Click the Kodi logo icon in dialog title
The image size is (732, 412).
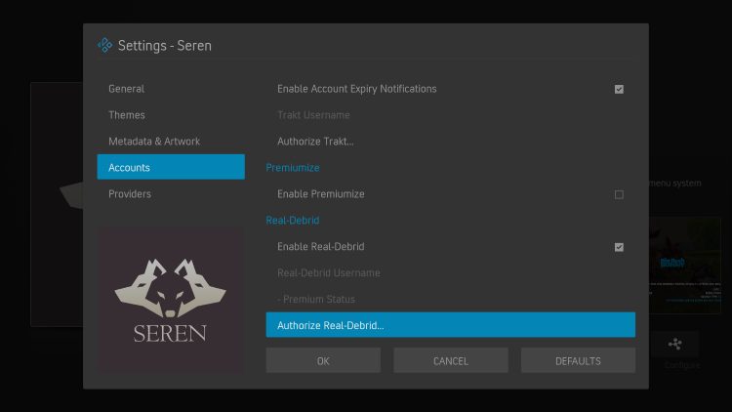[105, 45]
